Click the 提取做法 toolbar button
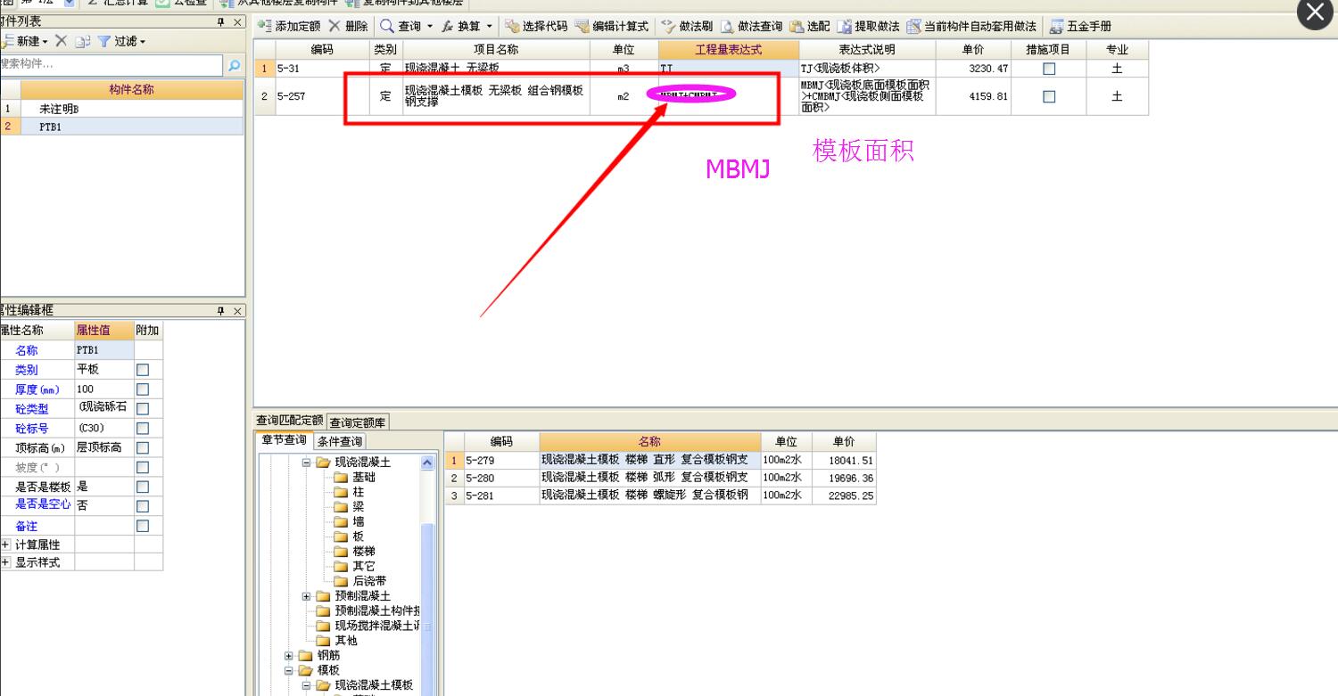1338x696 pixels. [x=868, y=27]
